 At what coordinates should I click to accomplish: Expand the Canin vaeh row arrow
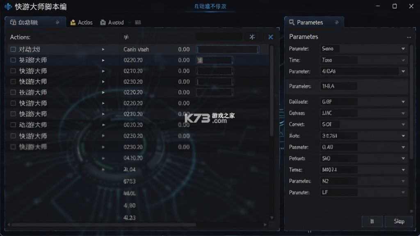pos(103,50)
